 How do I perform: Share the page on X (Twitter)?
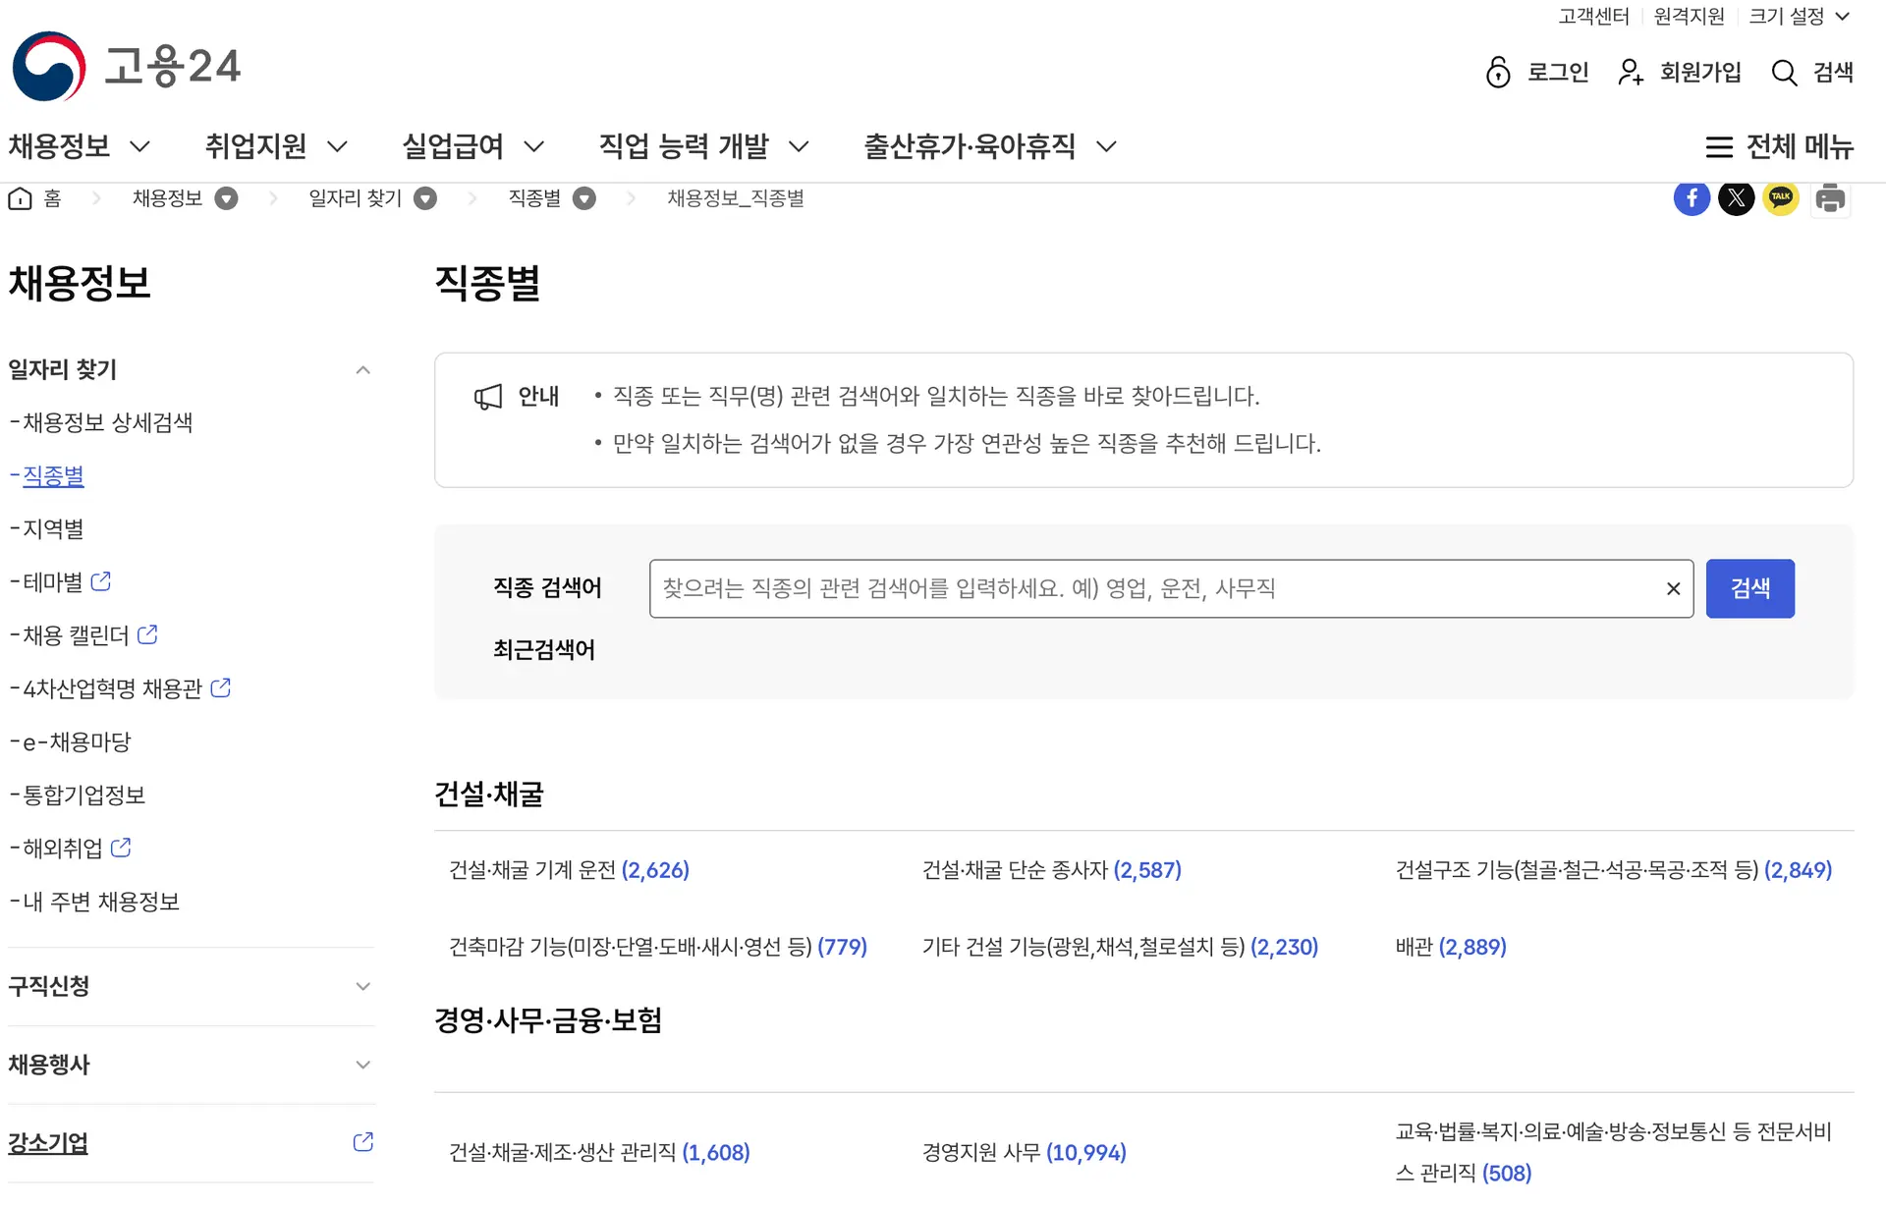[1737, 198]
